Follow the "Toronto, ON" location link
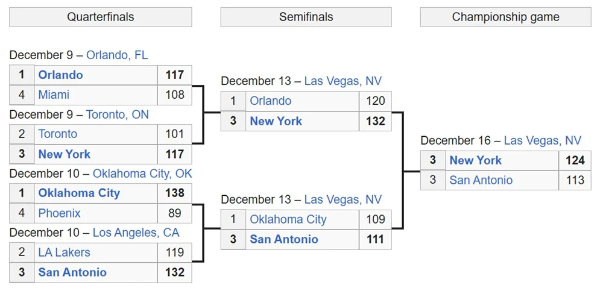 (118, 114)
